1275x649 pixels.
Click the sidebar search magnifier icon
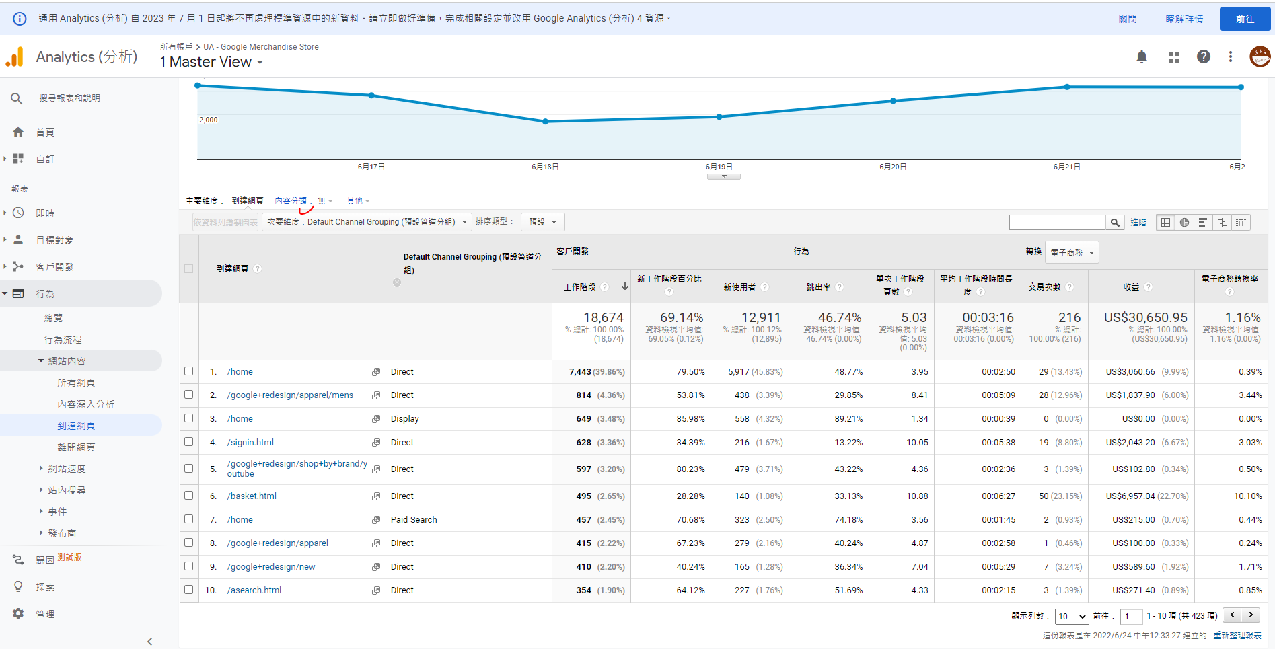[x=17, y=98]
